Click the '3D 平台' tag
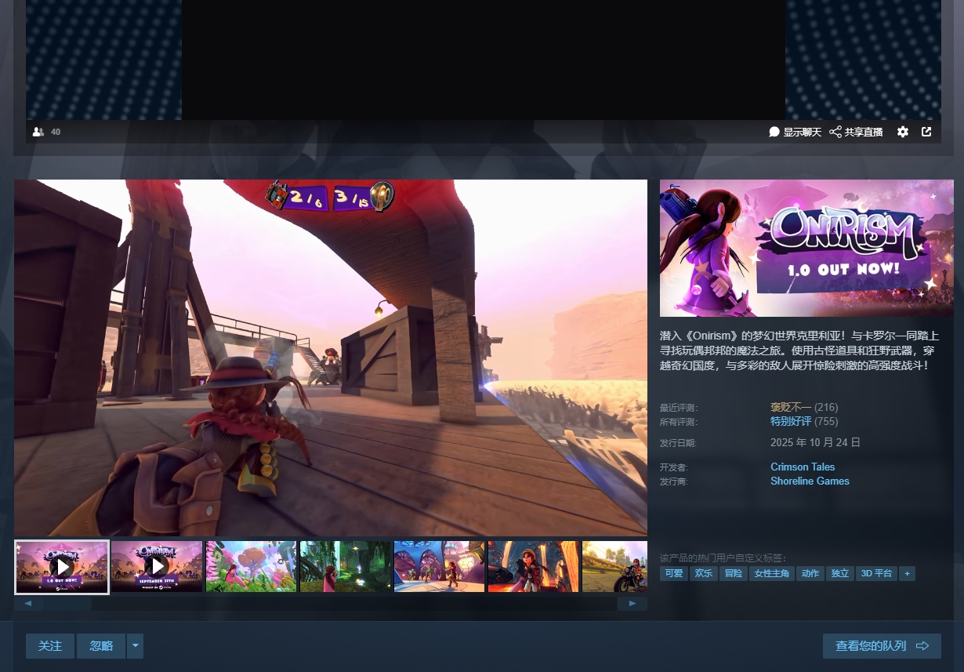The width and height of the screenshot is (964, 672). coord(877,573)
